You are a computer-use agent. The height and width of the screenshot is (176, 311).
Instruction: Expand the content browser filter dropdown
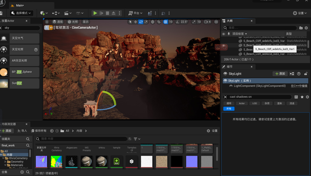coord(137,139)
